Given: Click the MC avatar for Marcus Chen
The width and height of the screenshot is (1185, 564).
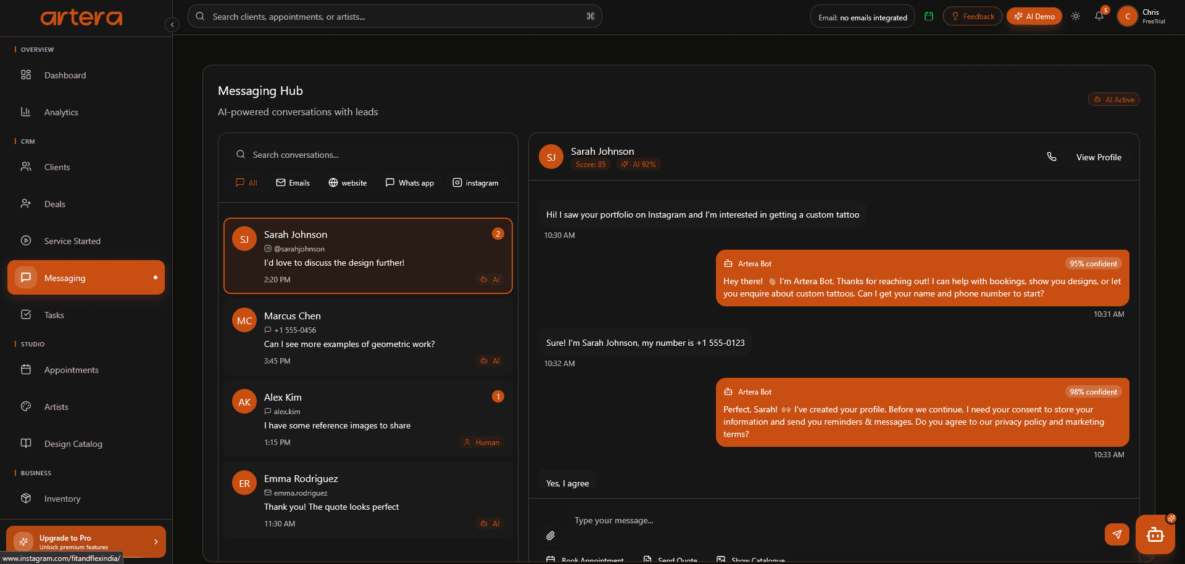Looking at the screenshot, I should 244,321.
